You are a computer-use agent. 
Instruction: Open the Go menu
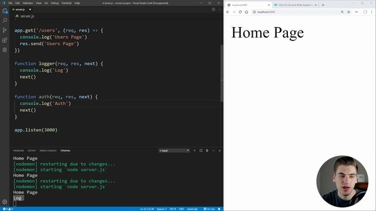click(x=46, y=3)
